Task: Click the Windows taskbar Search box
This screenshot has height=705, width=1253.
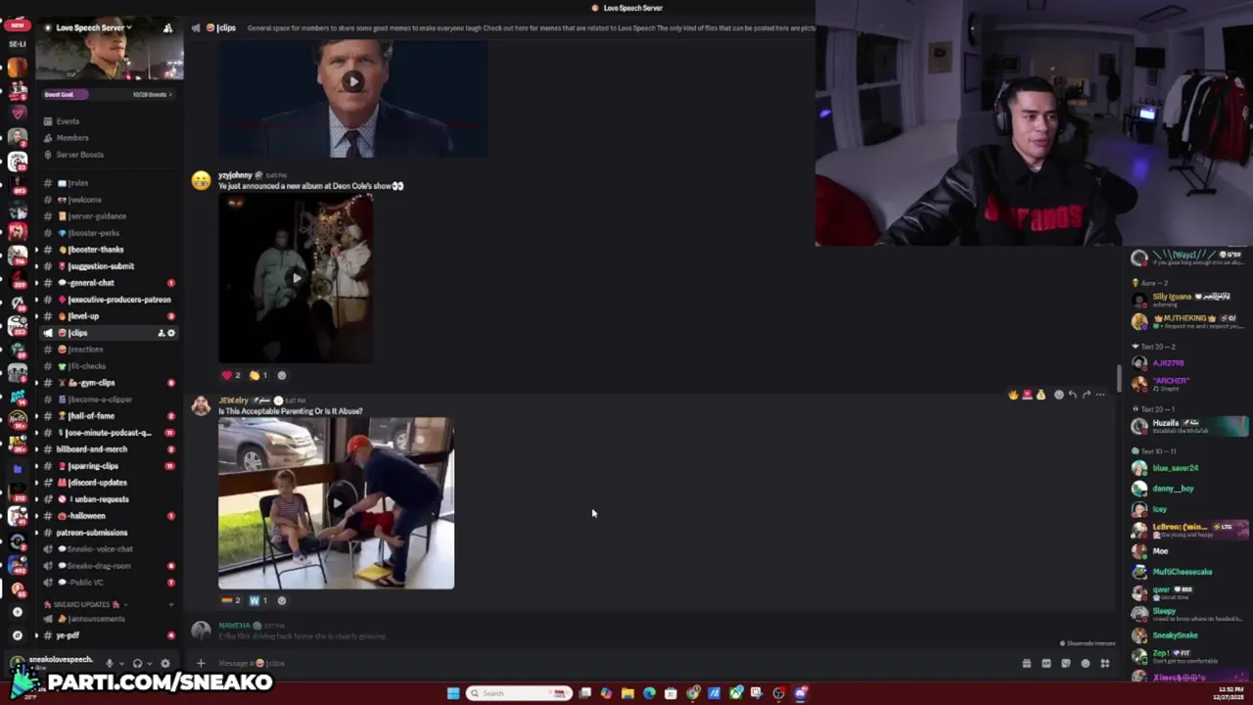Action: click(x=519, y=693)
